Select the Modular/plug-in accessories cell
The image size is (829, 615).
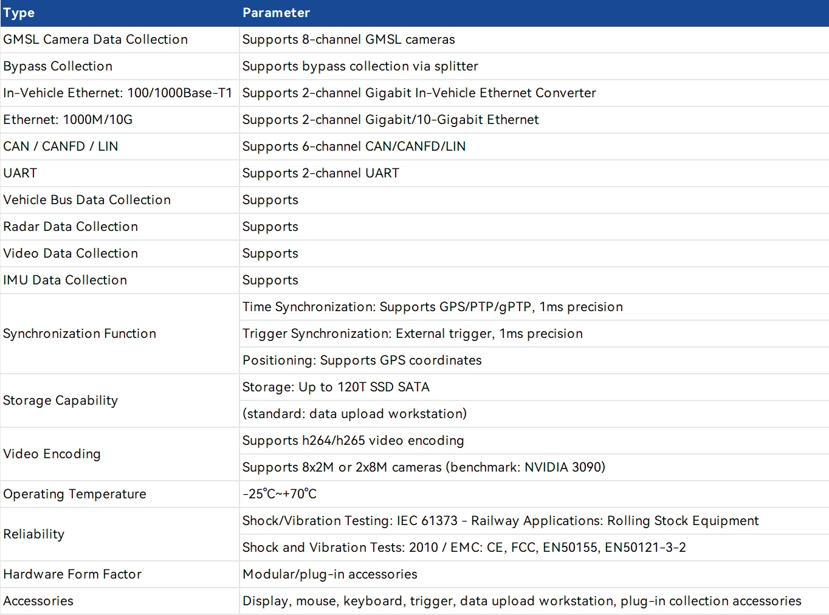(x=329, y=574)
